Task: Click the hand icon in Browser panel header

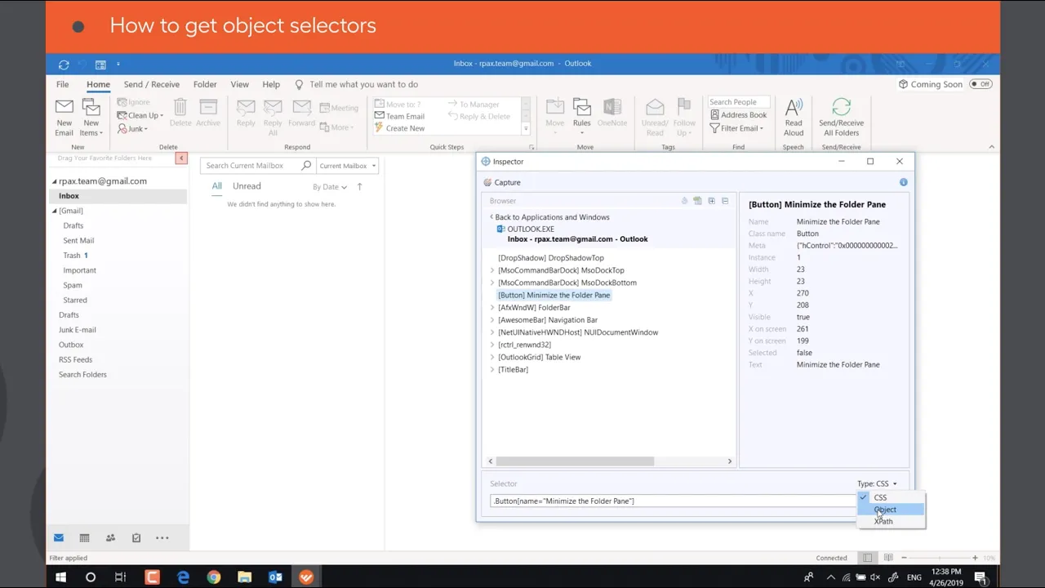Action: [684, 201]
